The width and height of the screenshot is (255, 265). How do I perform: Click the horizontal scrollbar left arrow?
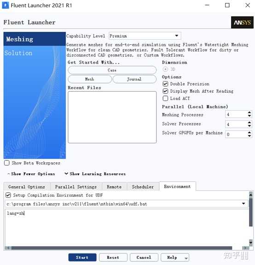(x=8, y=248)
